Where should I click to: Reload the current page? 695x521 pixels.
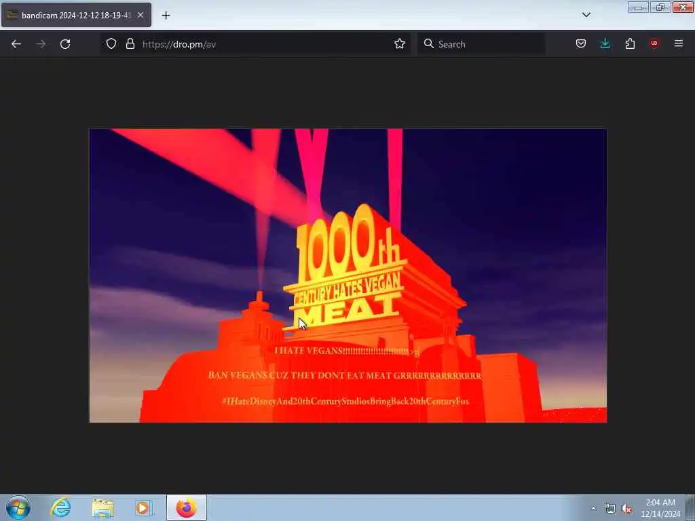pyautogui.click(x=65, y=44)
